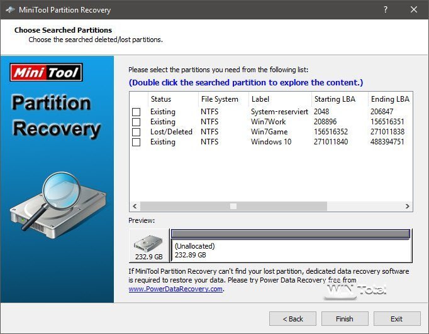Click the Finish button
The image size is (429, 334).
pos(345,319)
